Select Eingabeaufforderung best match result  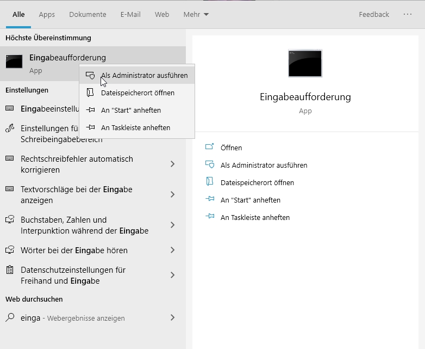(x=93, y=64)
